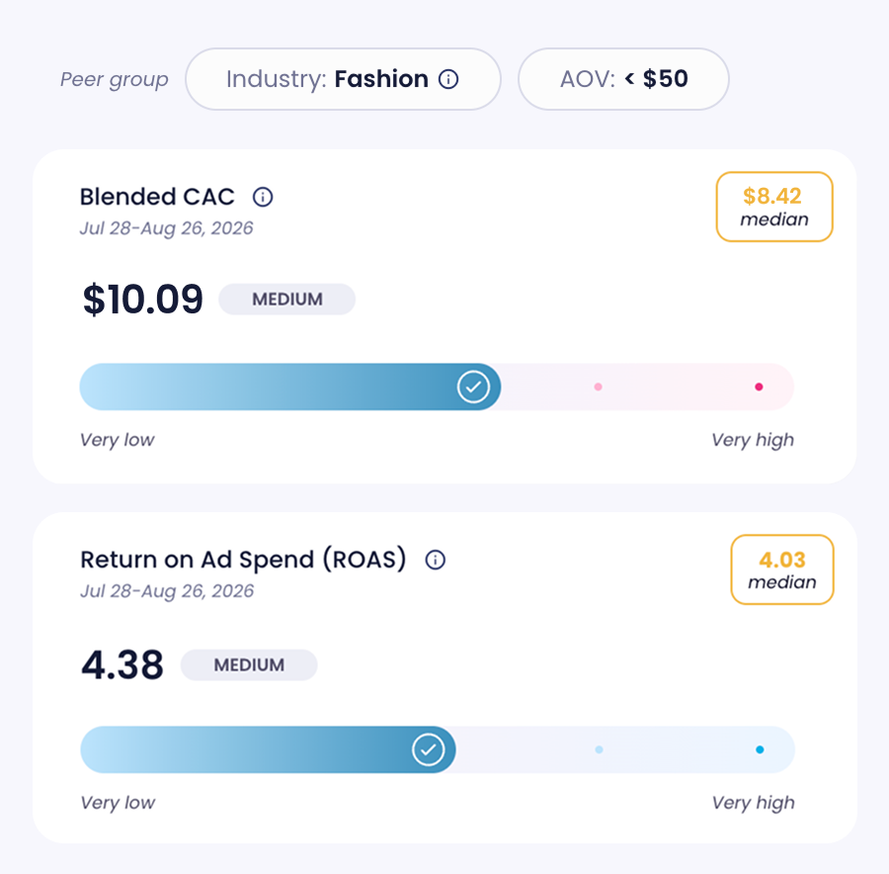Click the MEDIUM tag beside 4.38
This screenshot has height=874, width=889.
click(249, 664)
